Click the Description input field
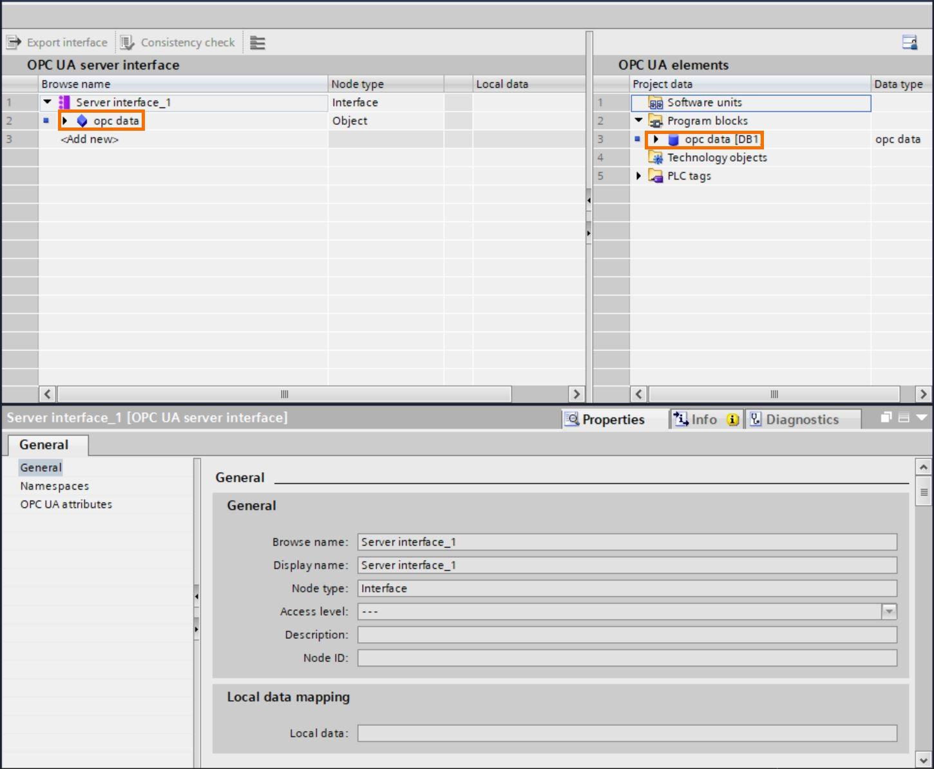This screenshot has width=934, height=769. click(627, 635)
